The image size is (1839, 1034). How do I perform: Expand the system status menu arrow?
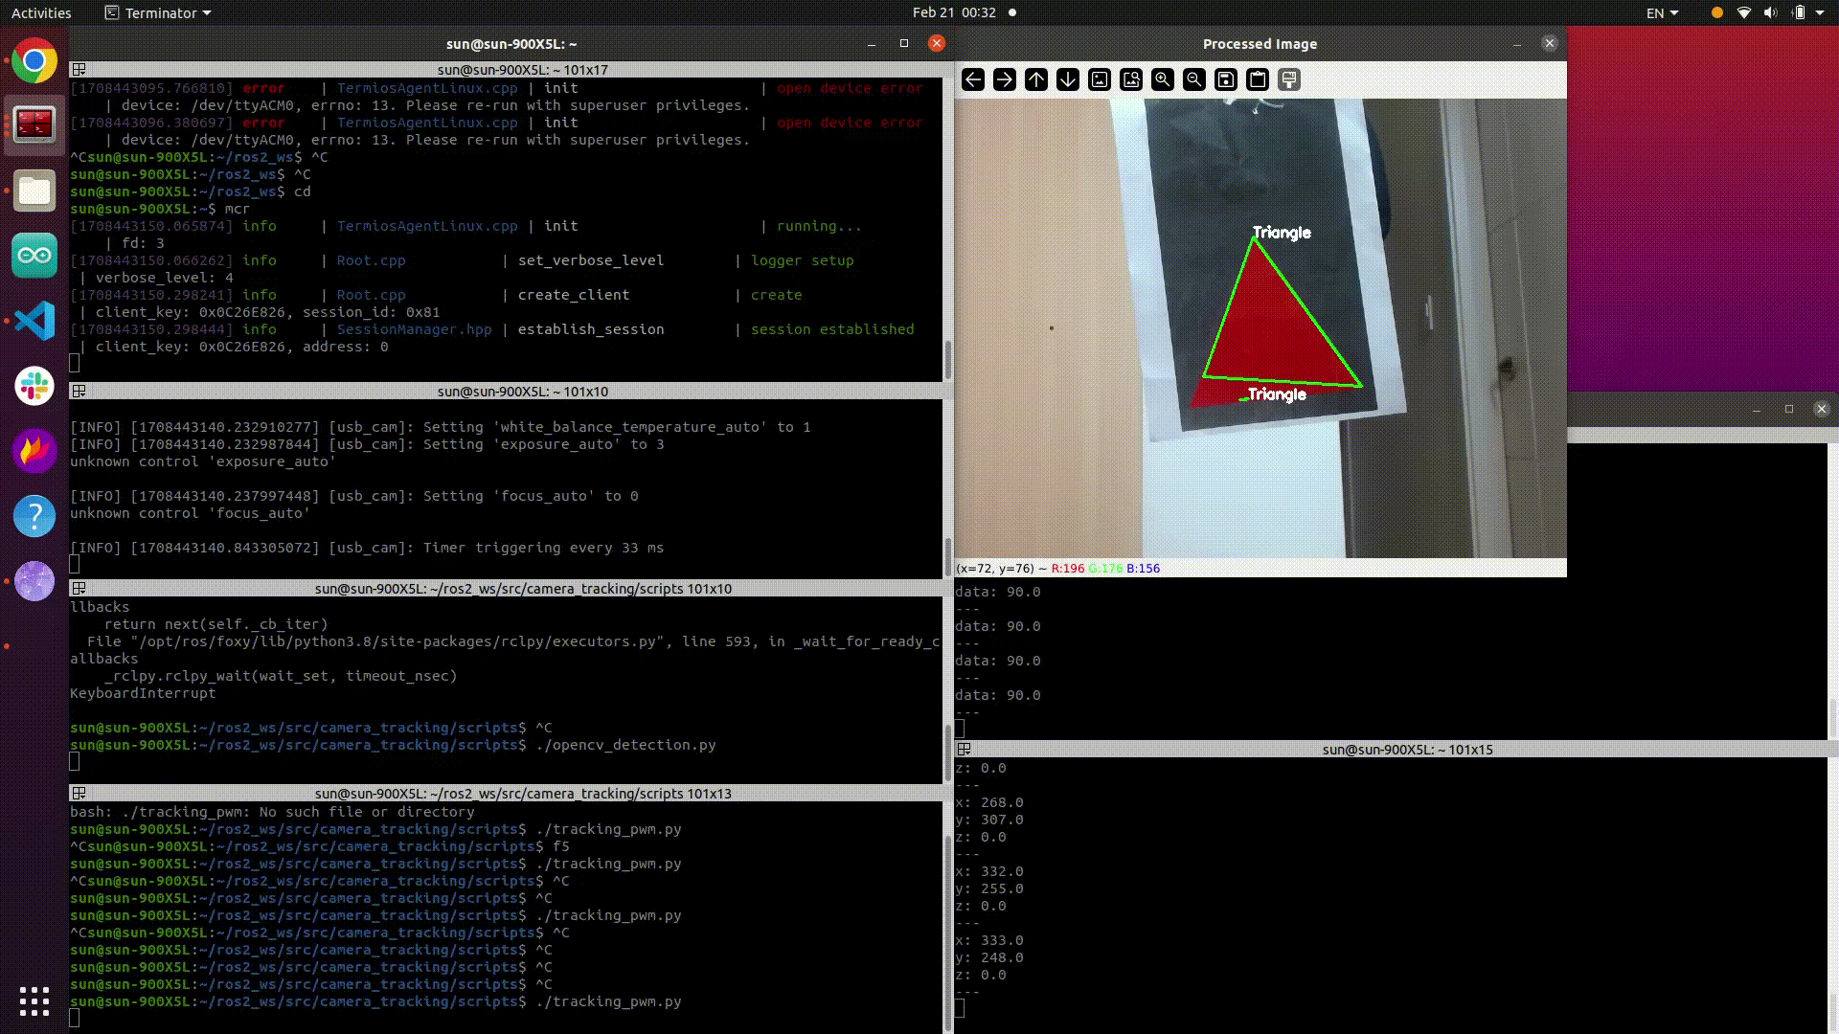[x=1820, y=12]
